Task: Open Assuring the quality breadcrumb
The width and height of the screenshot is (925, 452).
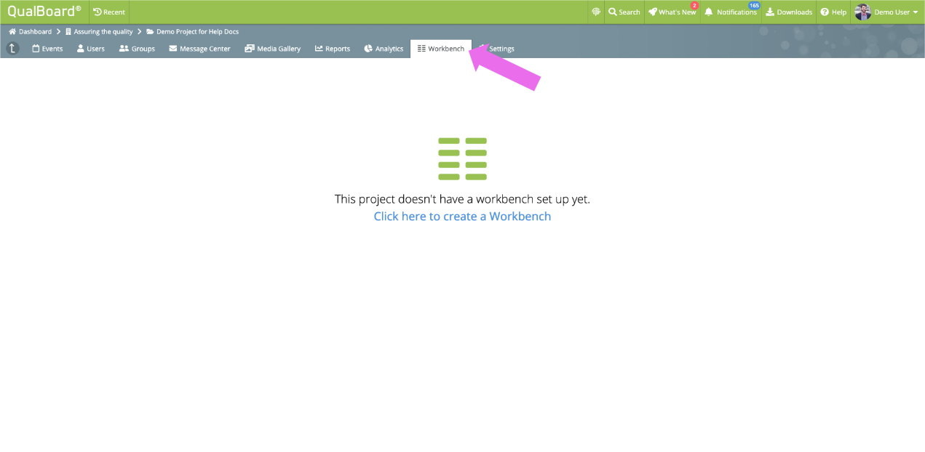Action: coord(99,32)
